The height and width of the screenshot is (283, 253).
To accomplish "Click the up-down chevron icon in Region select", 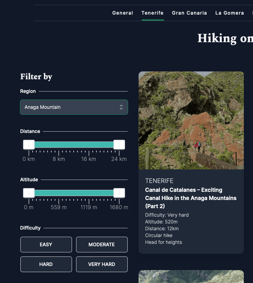I will tap(121, 107).
